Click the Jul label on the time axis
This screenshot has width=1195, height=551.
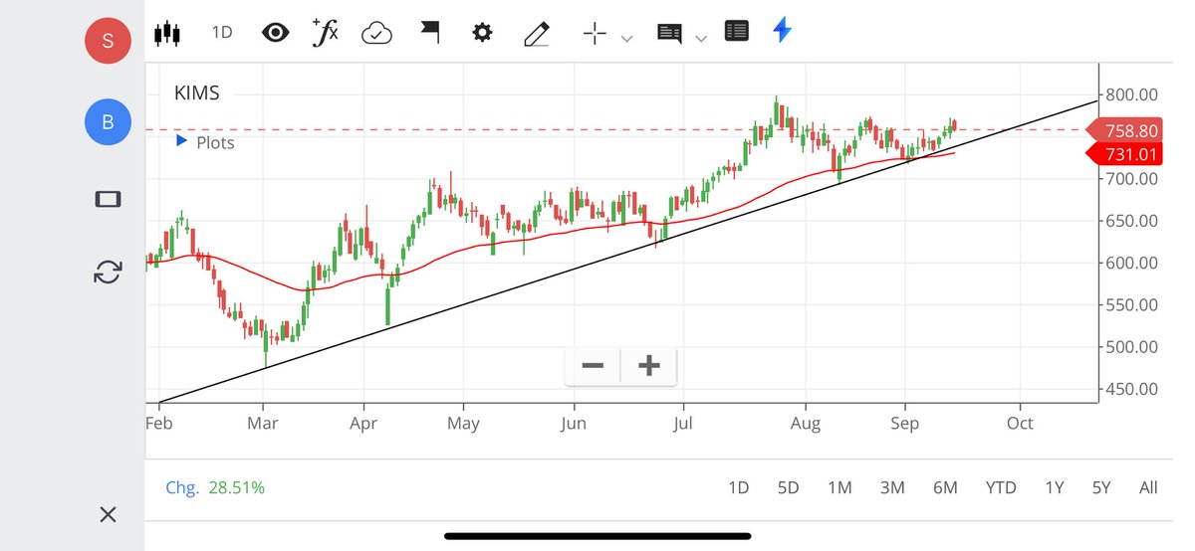pyautogui.click(x=683, y=423)
